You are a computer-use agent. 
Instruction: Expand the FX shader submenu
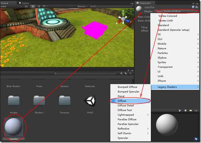coord(175,34)
